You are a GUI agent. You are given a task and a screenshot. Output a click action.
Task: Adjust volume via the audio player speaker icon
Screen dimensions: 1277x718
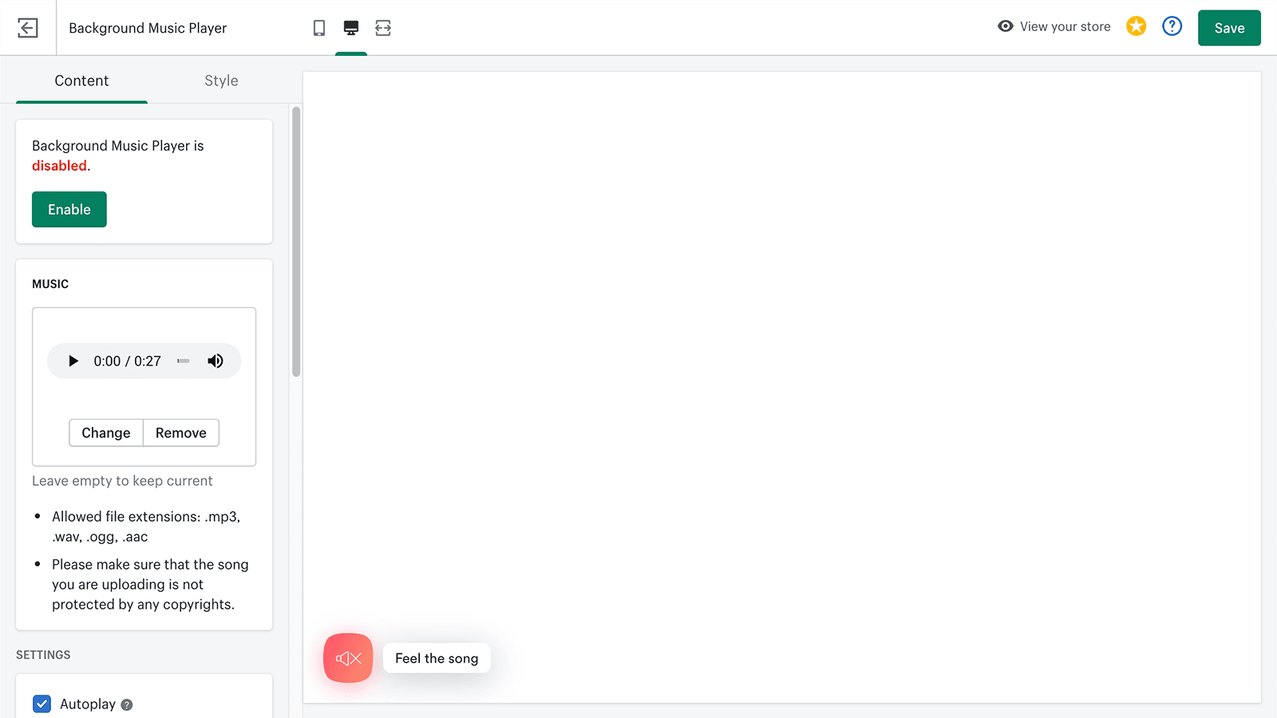pyautogui.click(x=215, y=361)
